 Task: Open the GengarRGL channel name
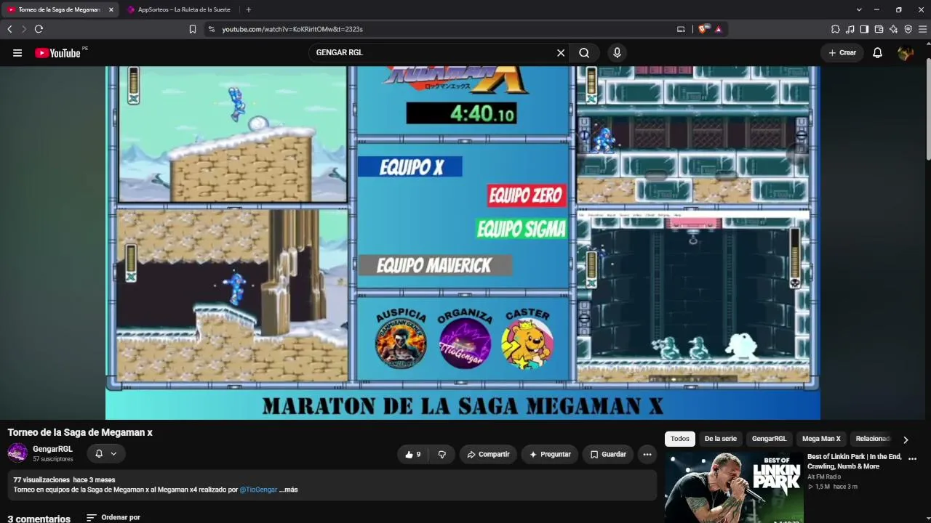click(x=52, y=449)
